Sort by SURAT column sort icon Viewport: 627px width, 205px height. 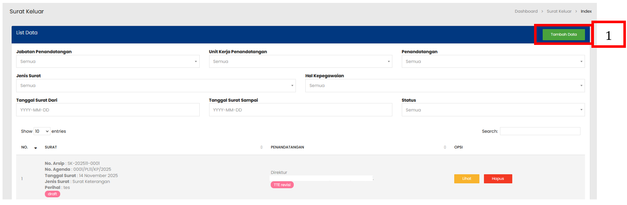point(261,147)
